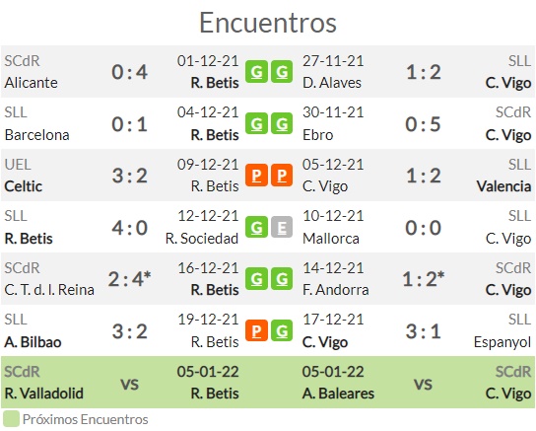Click green G badge for F. Andorra match
Viewport: 536px width, 431px height.
[282, 279]
